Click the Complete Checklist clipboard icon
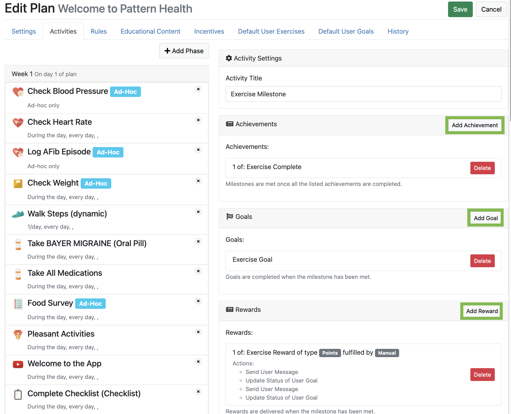Image resolution: width=511 pixels, height=414 pixels. point(18,394)
